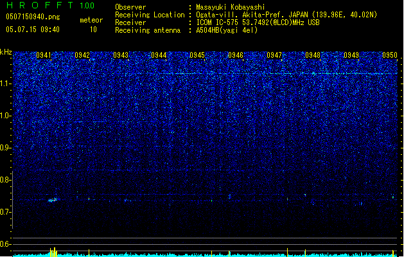The width and height of the screenshot is (404, 257).
Task: Click the 0945 time label
Action: click(x=197, y=55)
